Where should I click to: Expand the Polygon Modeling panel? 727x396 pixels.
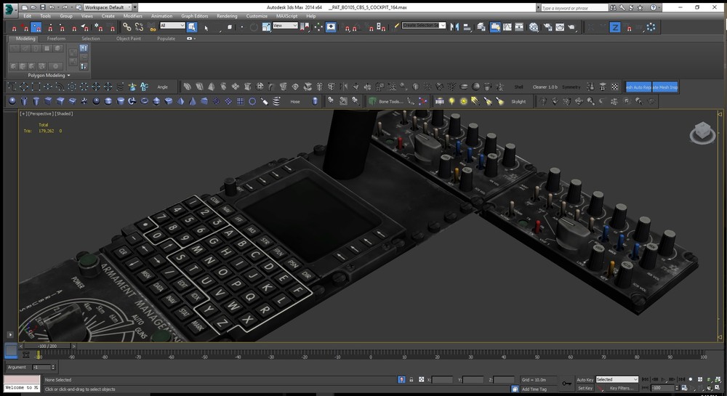pyautogui.click(x=49, y=75)
